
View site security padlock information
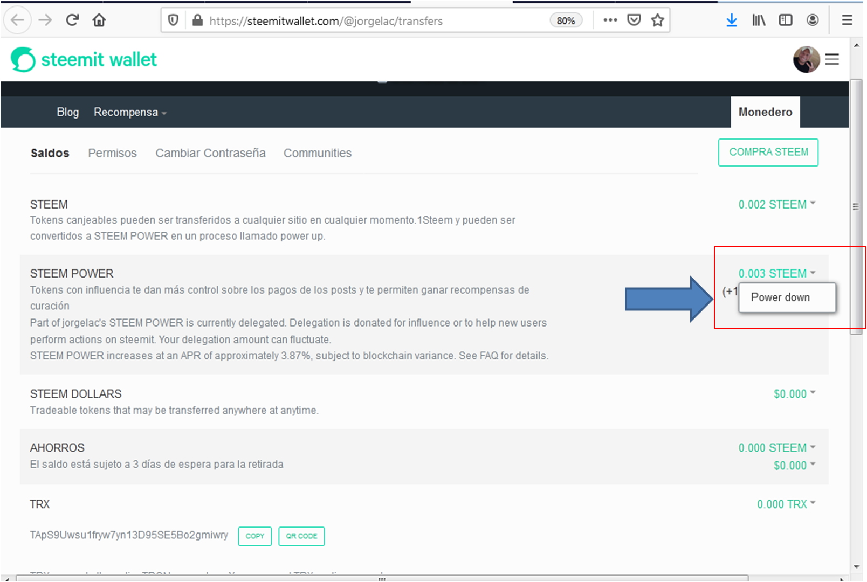pyautogui.click(x=197, y=20)
